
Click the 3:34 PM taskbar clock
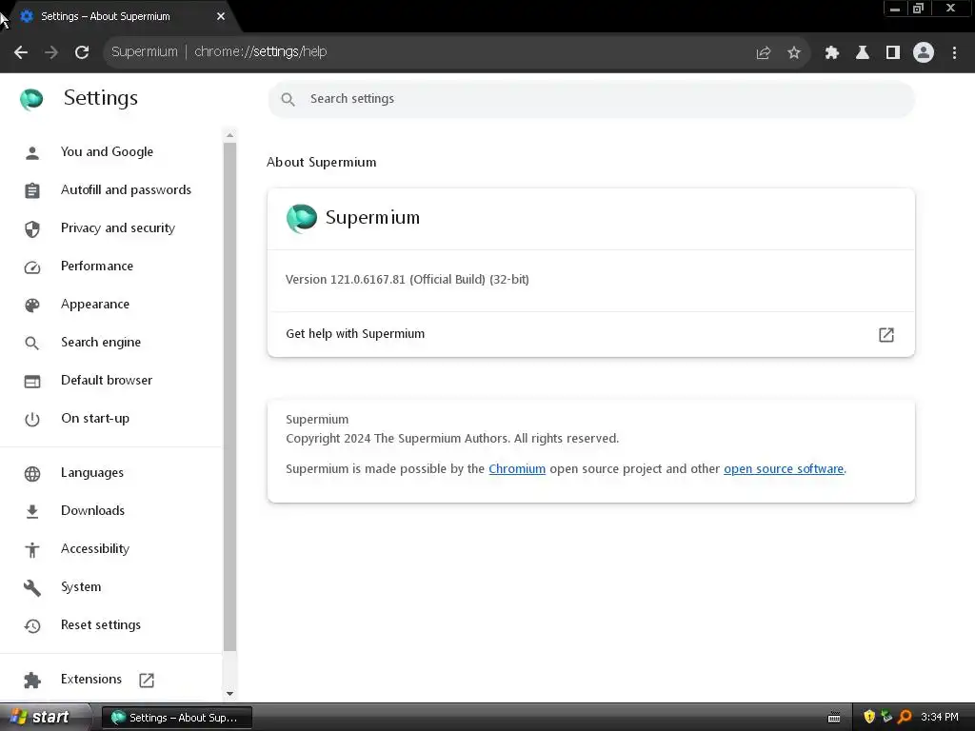click(x=940, y=718)
